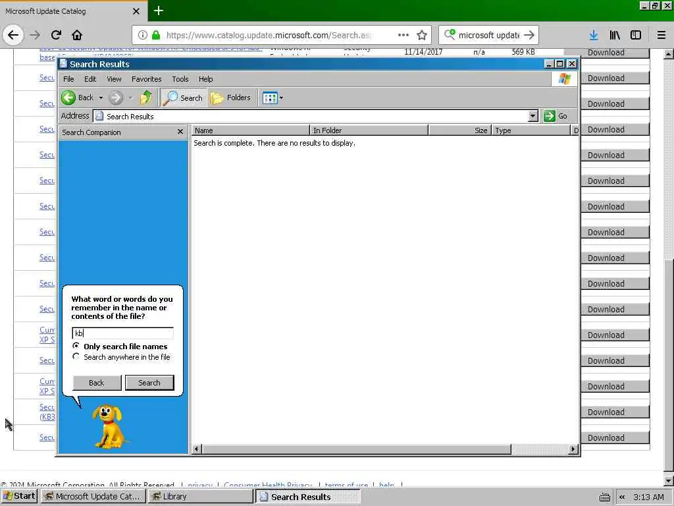The height and width of the screenshot is (506, 674).
Task: Click the green Back arrow in Search Results toolbar
Action: point(68,98)
